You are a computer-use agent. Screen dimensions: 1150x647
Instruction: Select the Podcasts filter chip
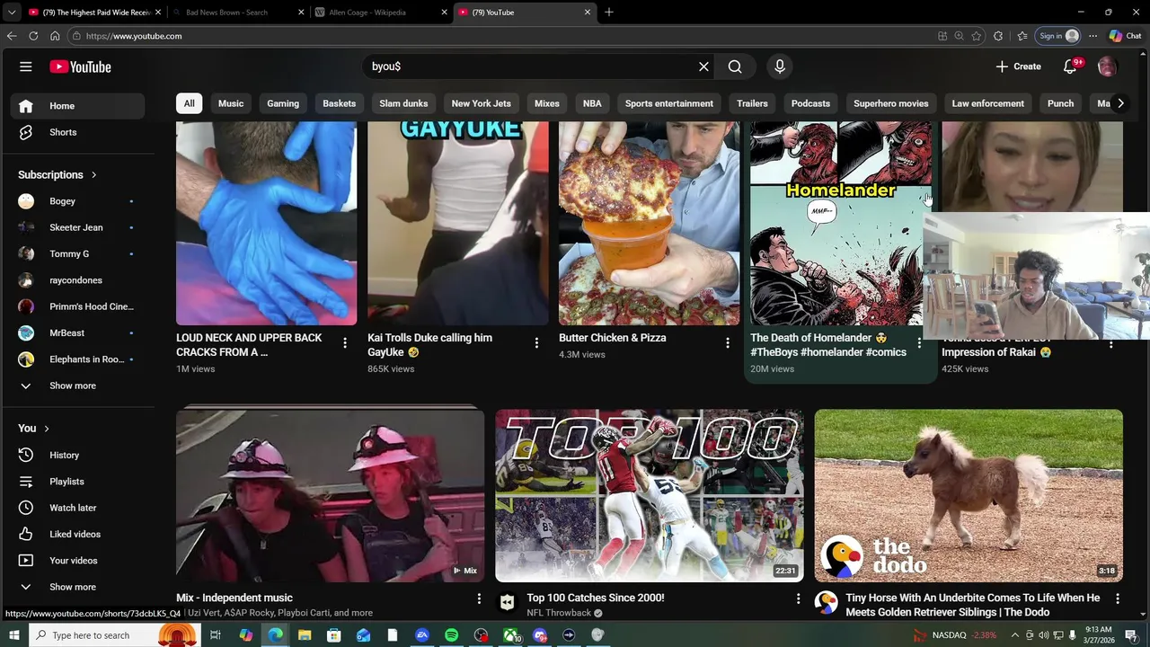(810, 103)
